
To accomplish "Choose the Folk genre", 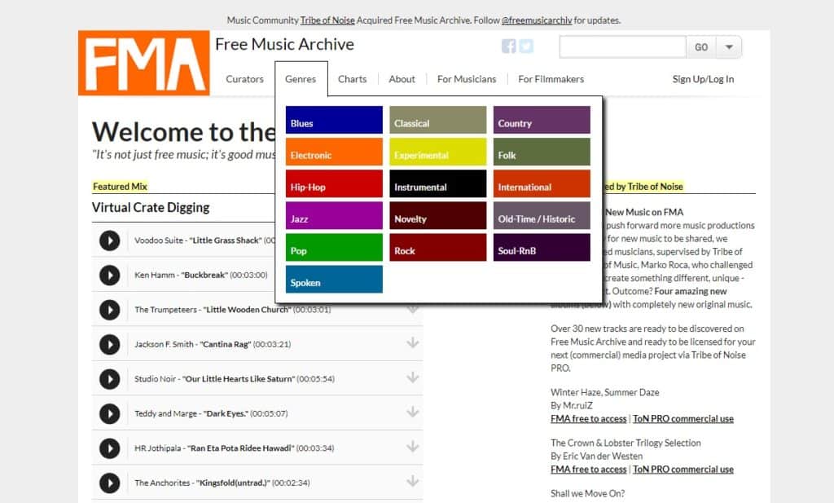I will click(x=542, y=152).
